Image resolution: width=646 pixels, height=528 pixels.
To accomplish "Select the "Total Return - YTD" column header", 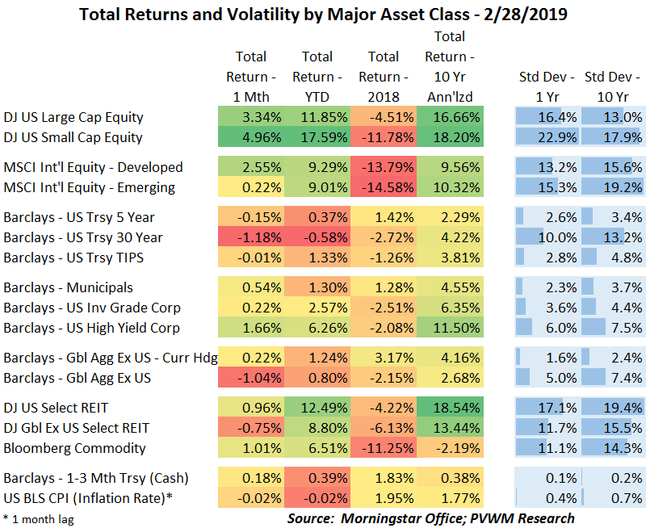I will tap(317, 77).
